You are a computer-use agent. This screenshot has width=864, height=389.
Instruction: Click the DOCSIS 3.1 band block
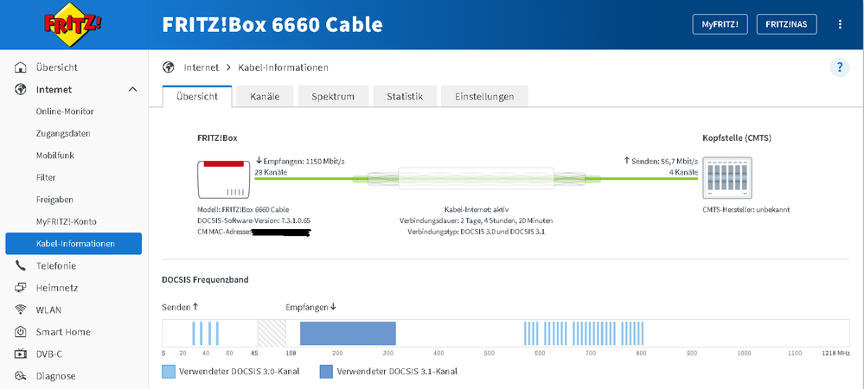[x=348, y=335]
